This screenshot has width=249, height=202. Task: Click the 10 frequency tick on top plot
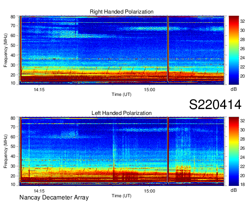coord(13,83)
